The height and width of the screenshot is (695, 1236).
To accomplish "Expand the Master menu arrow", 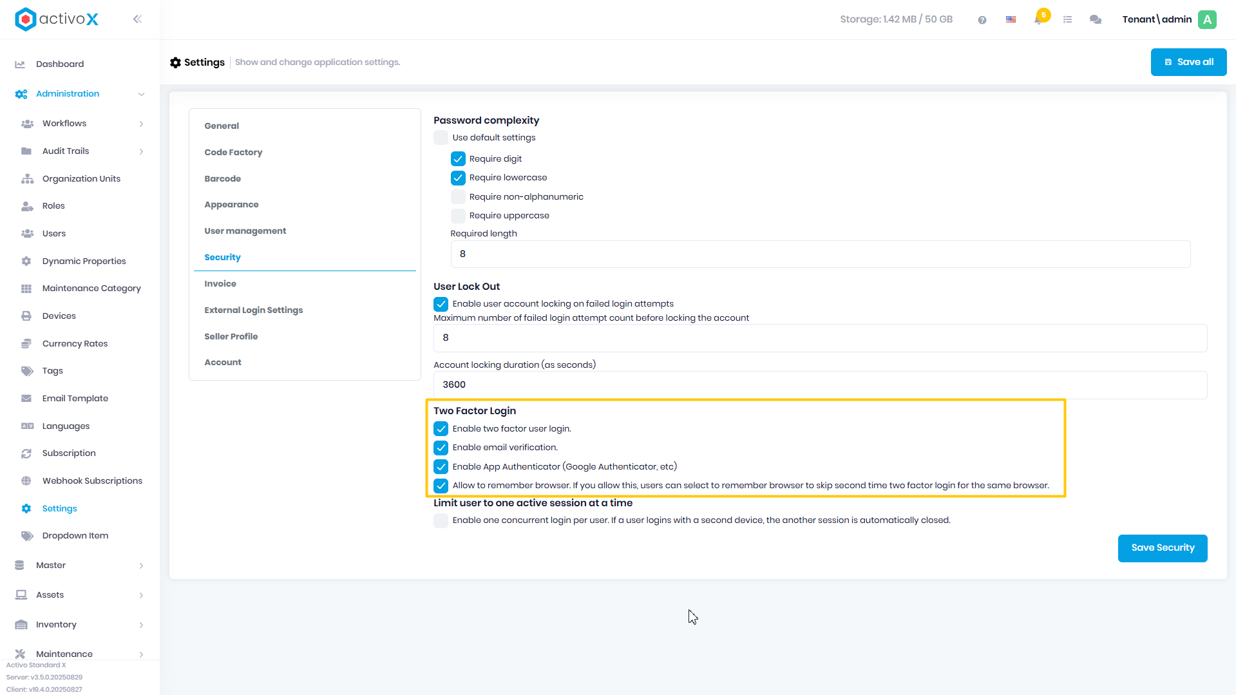I will tap(141, 566).
